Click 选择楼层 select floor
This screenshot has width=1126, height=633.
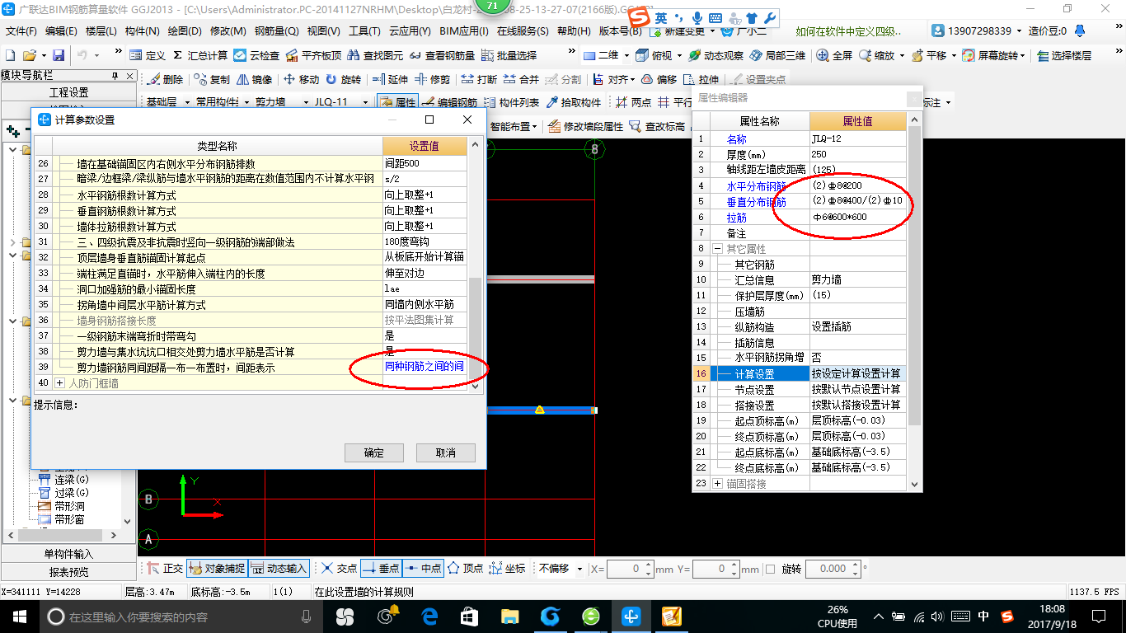point(1064,55)
